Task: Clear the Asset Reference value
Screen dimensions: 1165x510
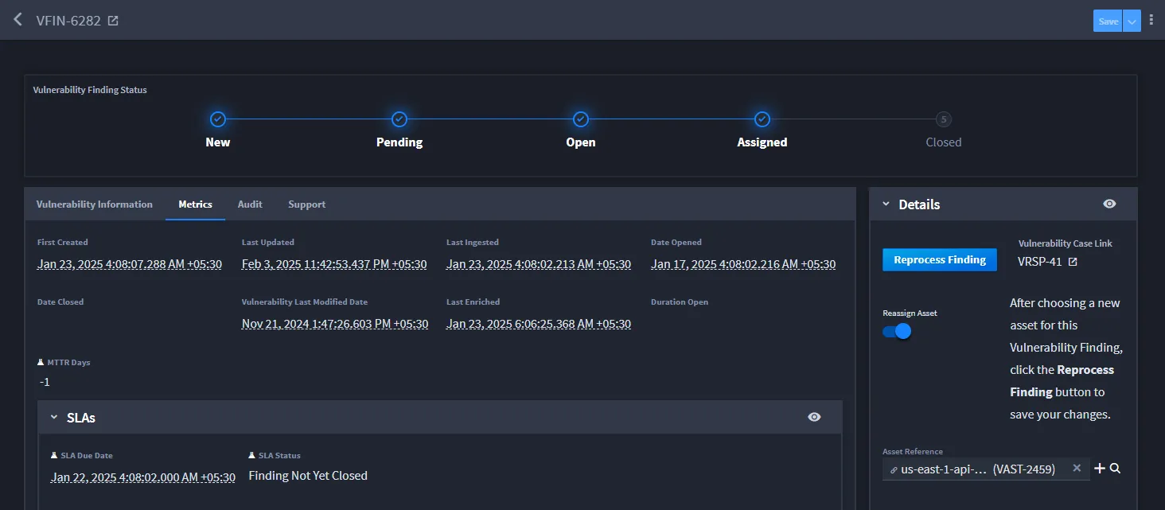Action: tap(1077, 469)
